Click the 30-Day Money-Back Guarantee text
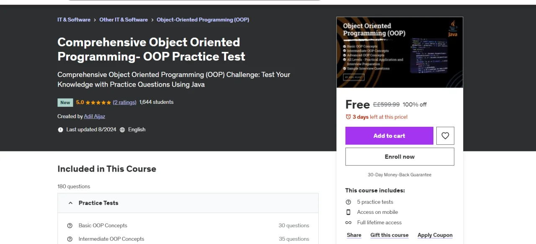Viewport: 536px width, 244px height. coord(399,175)
